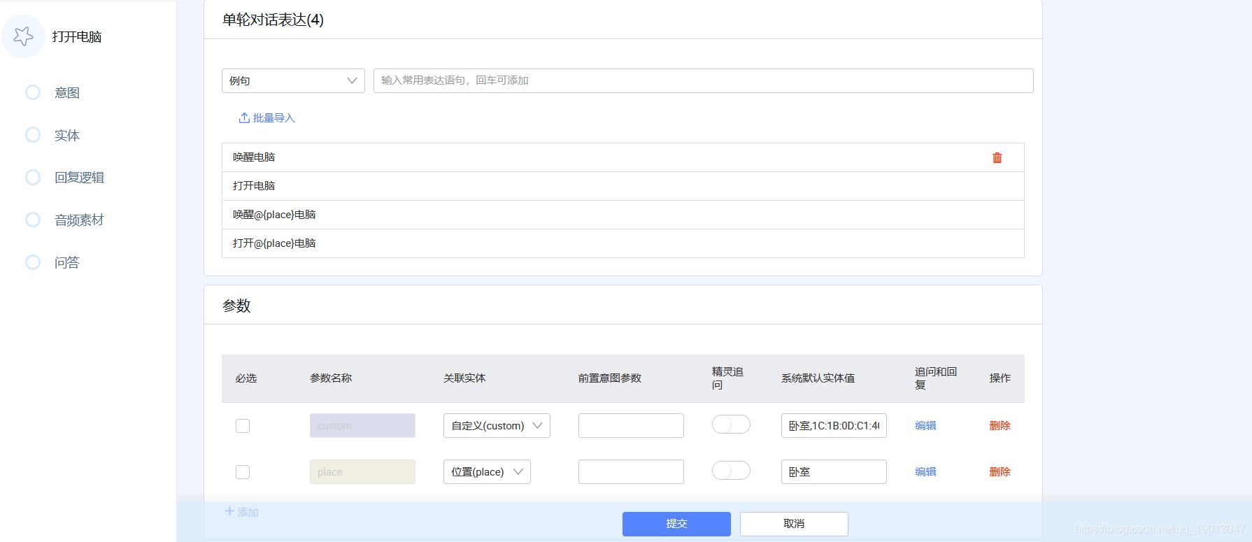Check the 必选 box for custom parameter
Screen dimensions: 1252x542
(243, 426)
